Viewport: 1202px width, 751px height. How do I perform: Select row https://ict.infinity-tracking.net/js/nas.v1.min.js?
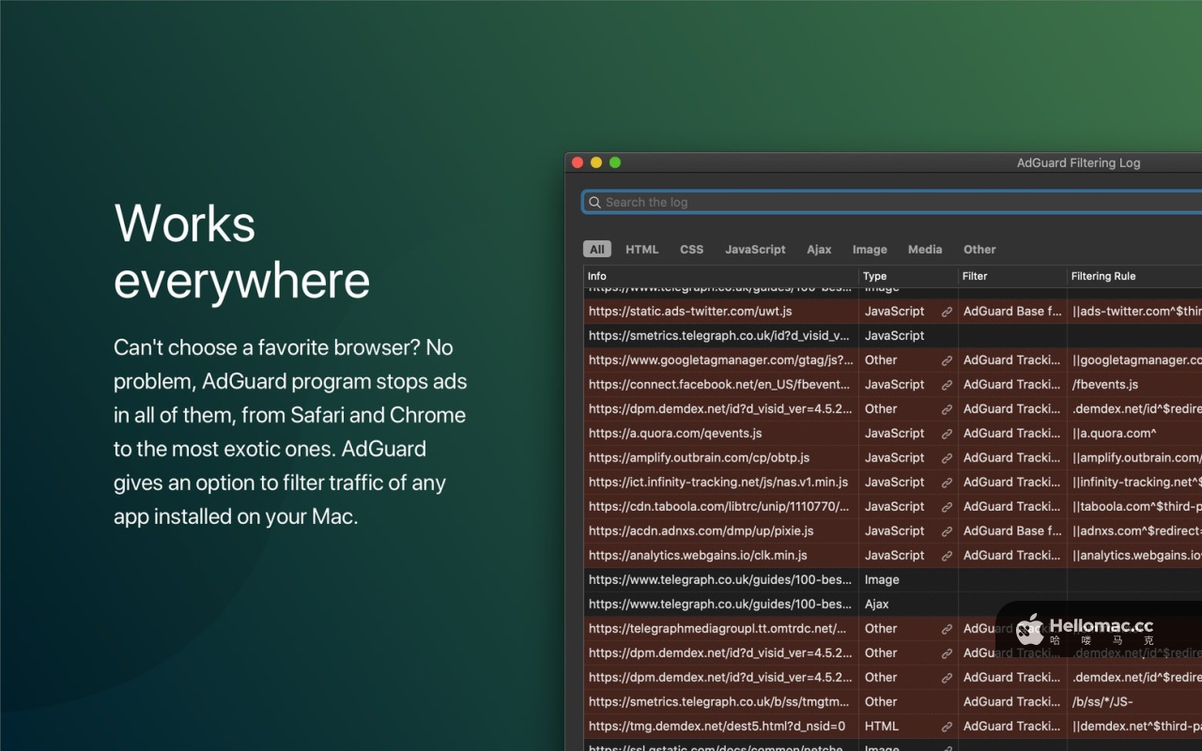click(892, 483)
